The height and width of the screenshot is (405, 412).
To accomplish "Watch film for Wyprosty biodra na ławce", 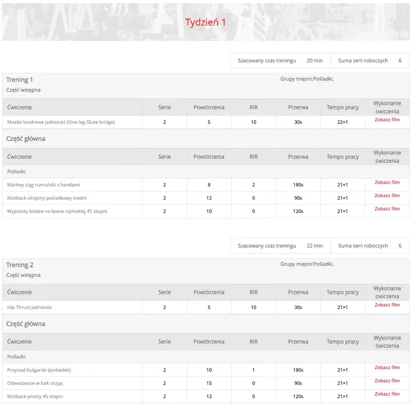I will pos(387,209).
